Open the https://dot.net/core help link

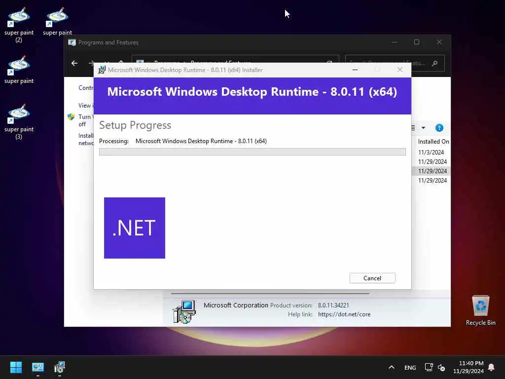344,314
